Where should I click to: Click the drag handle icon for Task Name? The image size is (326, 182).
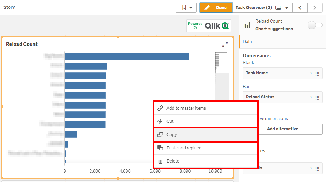(317, 73)
